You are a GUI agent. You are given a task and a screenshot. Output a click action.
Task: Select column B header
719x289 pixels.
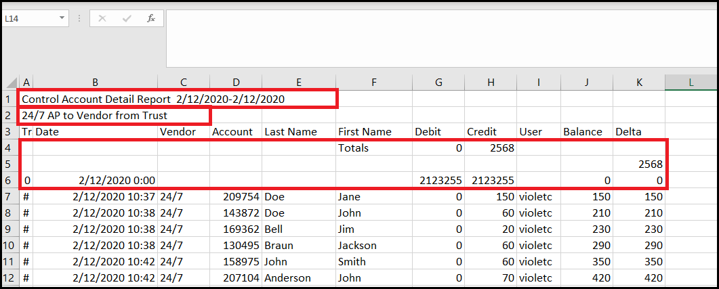point(95,82)
